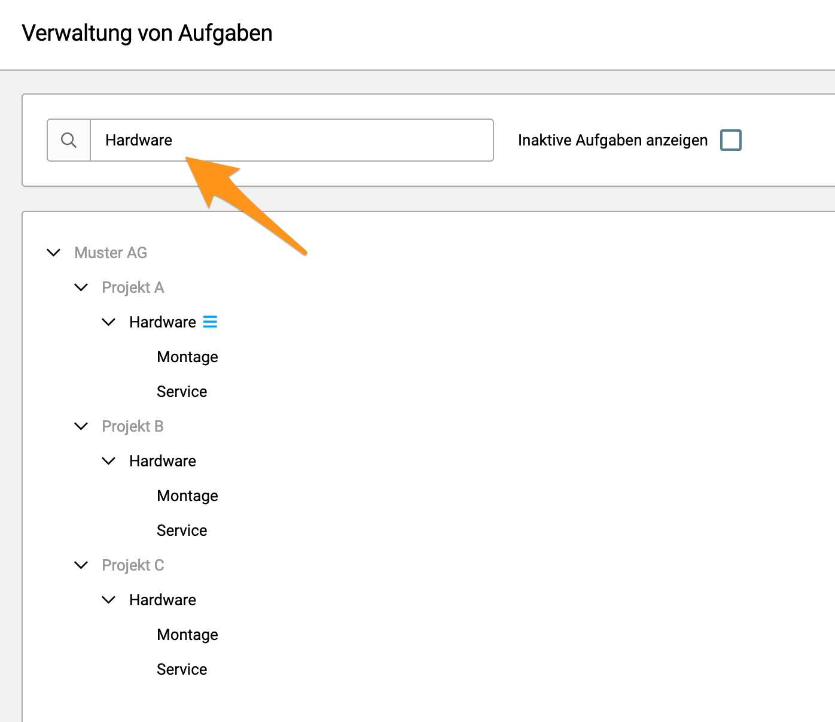Select Service under Projekt C Hardware
The height and width of the screenshot is (722, 835).
point(182,669)
